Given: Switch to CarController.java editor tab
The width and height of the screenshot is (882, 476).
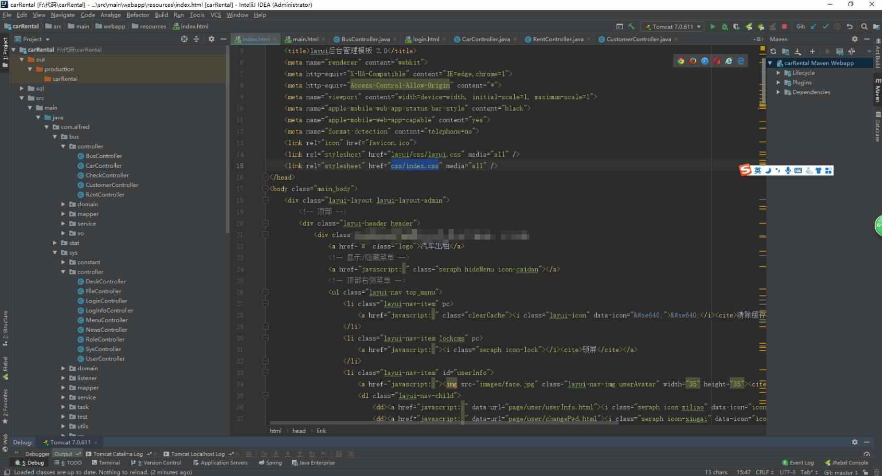Looking at the screenshot, I should coord(486,39).
